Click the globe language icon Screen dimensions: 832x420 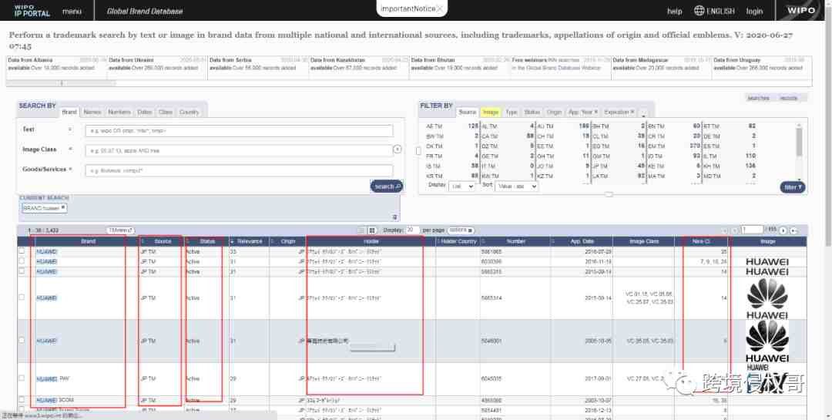699,11
